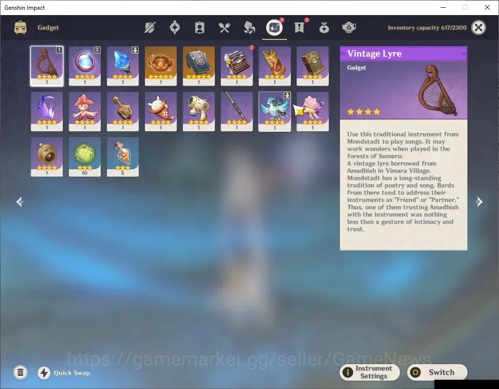Select the dark flute gadget
Image resolution: width=499 pixels, height=389 pixels.
click(236, 111)
